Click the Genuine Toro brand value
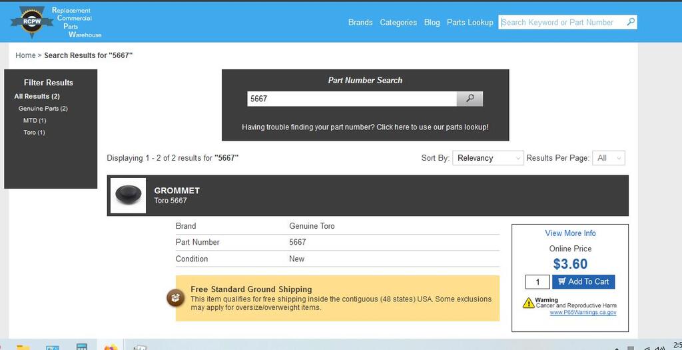This screenshot has height=350, width=682. tap(312, 226)
